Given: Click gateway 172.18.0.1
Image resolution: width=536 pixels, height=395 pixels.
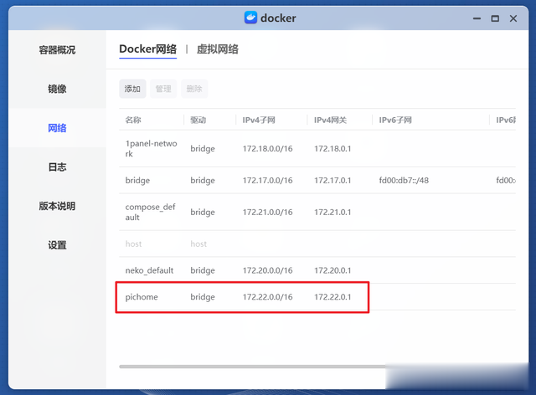Looking at the screenshot, I should [332, 149].
